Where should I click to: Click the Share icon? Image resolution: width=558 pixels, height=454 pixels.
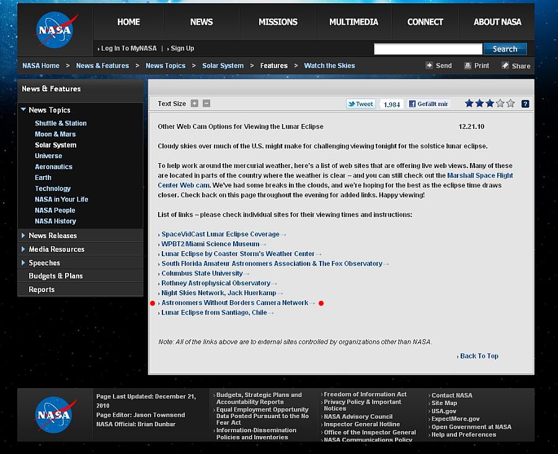click(505, 66)
